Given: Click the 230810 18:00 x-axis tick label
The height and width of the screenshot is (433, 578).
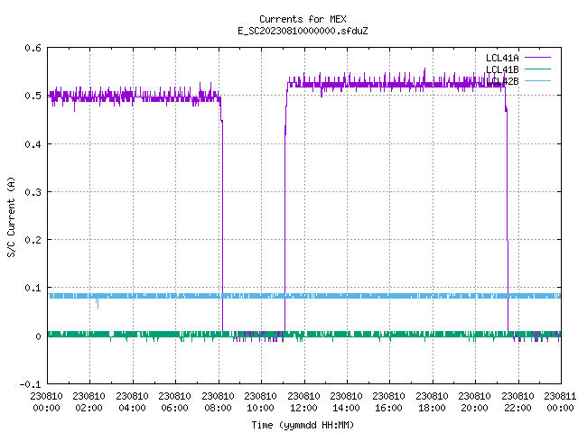Looking at the screenshot, I should [x=432, y=402].
